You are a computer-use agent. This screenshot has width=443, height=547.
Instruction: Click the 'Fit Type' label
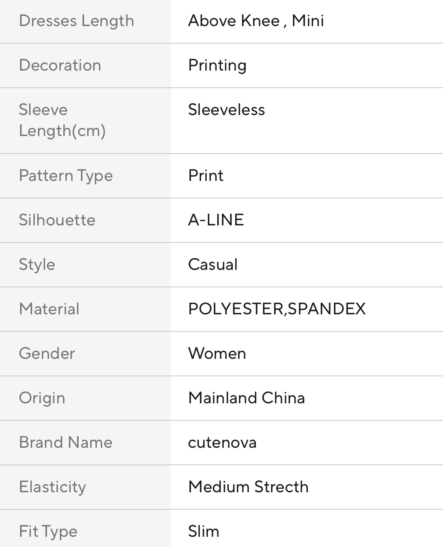point(48,532)
